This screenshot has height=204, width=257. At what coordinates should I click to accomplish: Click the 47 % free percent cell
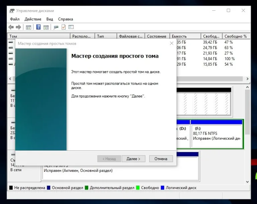pyautogui.click(x=229, y=42)
